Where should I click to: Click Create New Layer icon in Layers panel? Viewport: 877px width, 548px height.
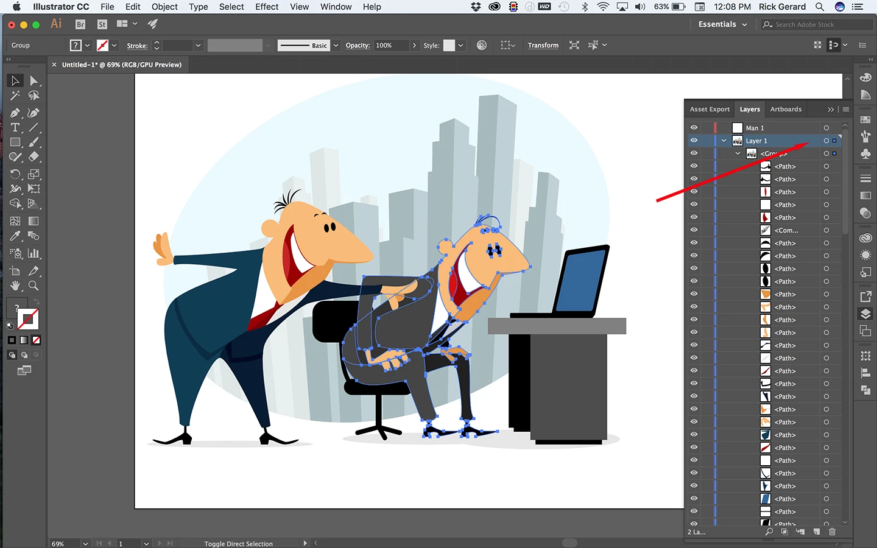click(x=816, y=532)
